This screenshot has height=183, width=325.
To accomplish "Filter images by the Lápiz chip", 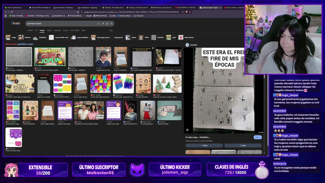I will point(171,38).
